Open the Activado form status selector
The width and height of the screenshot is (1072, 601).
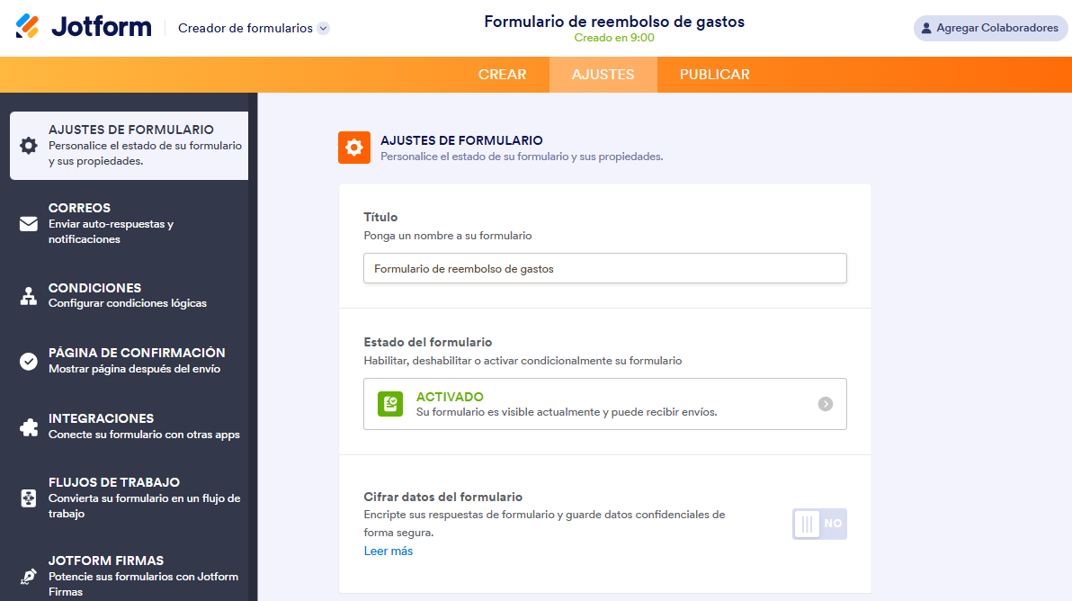pyautogui.click(x=604, y=404)
